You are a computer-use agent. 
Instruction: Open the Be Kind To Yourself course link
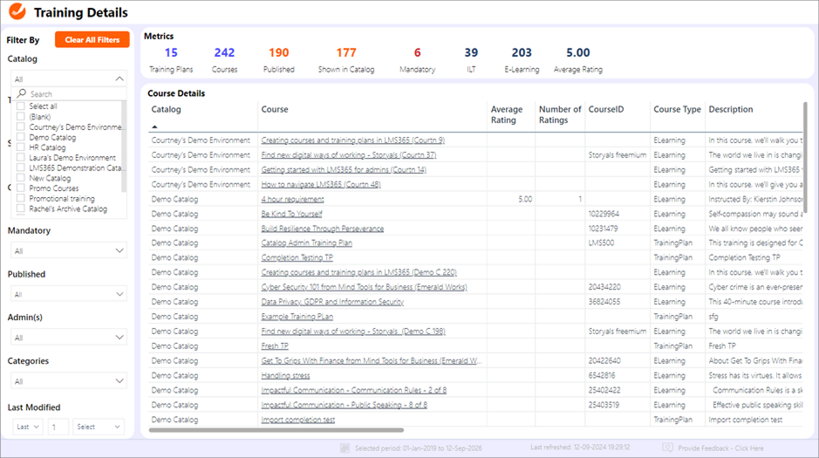pos(291,214)
